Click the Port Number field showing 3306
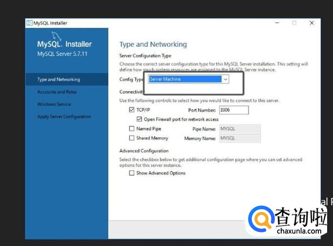The width and height of the screenshot is (333, 246). coord(234,110)
